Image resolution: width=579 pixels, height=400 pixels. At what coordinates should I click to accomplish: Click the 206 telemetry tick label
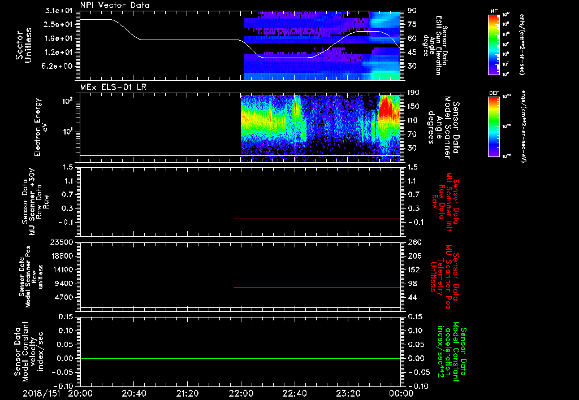[x=414, y=256]
